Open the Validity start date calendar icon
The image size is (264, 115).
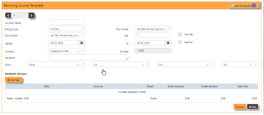pyautogui.click(x=82, y=43)
